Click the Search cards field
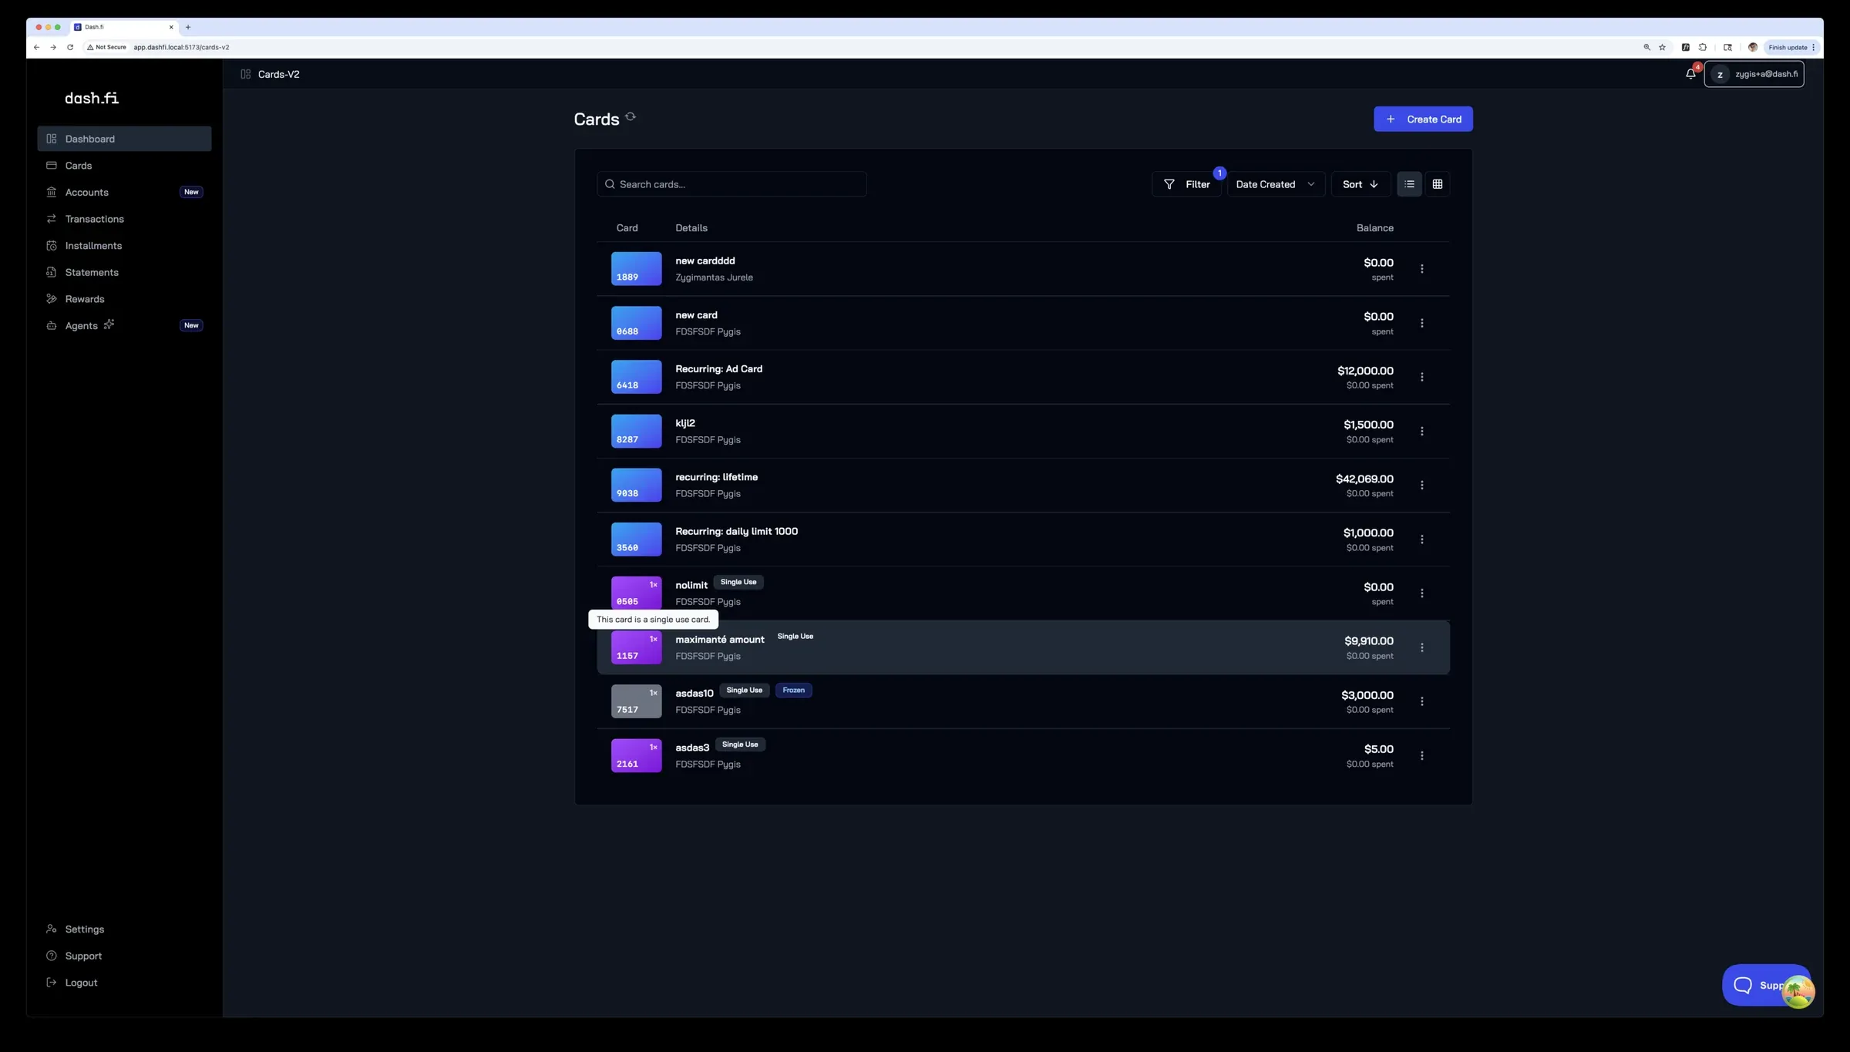1850x1052 pixels. pyautogui.click(x=732, y=184)
